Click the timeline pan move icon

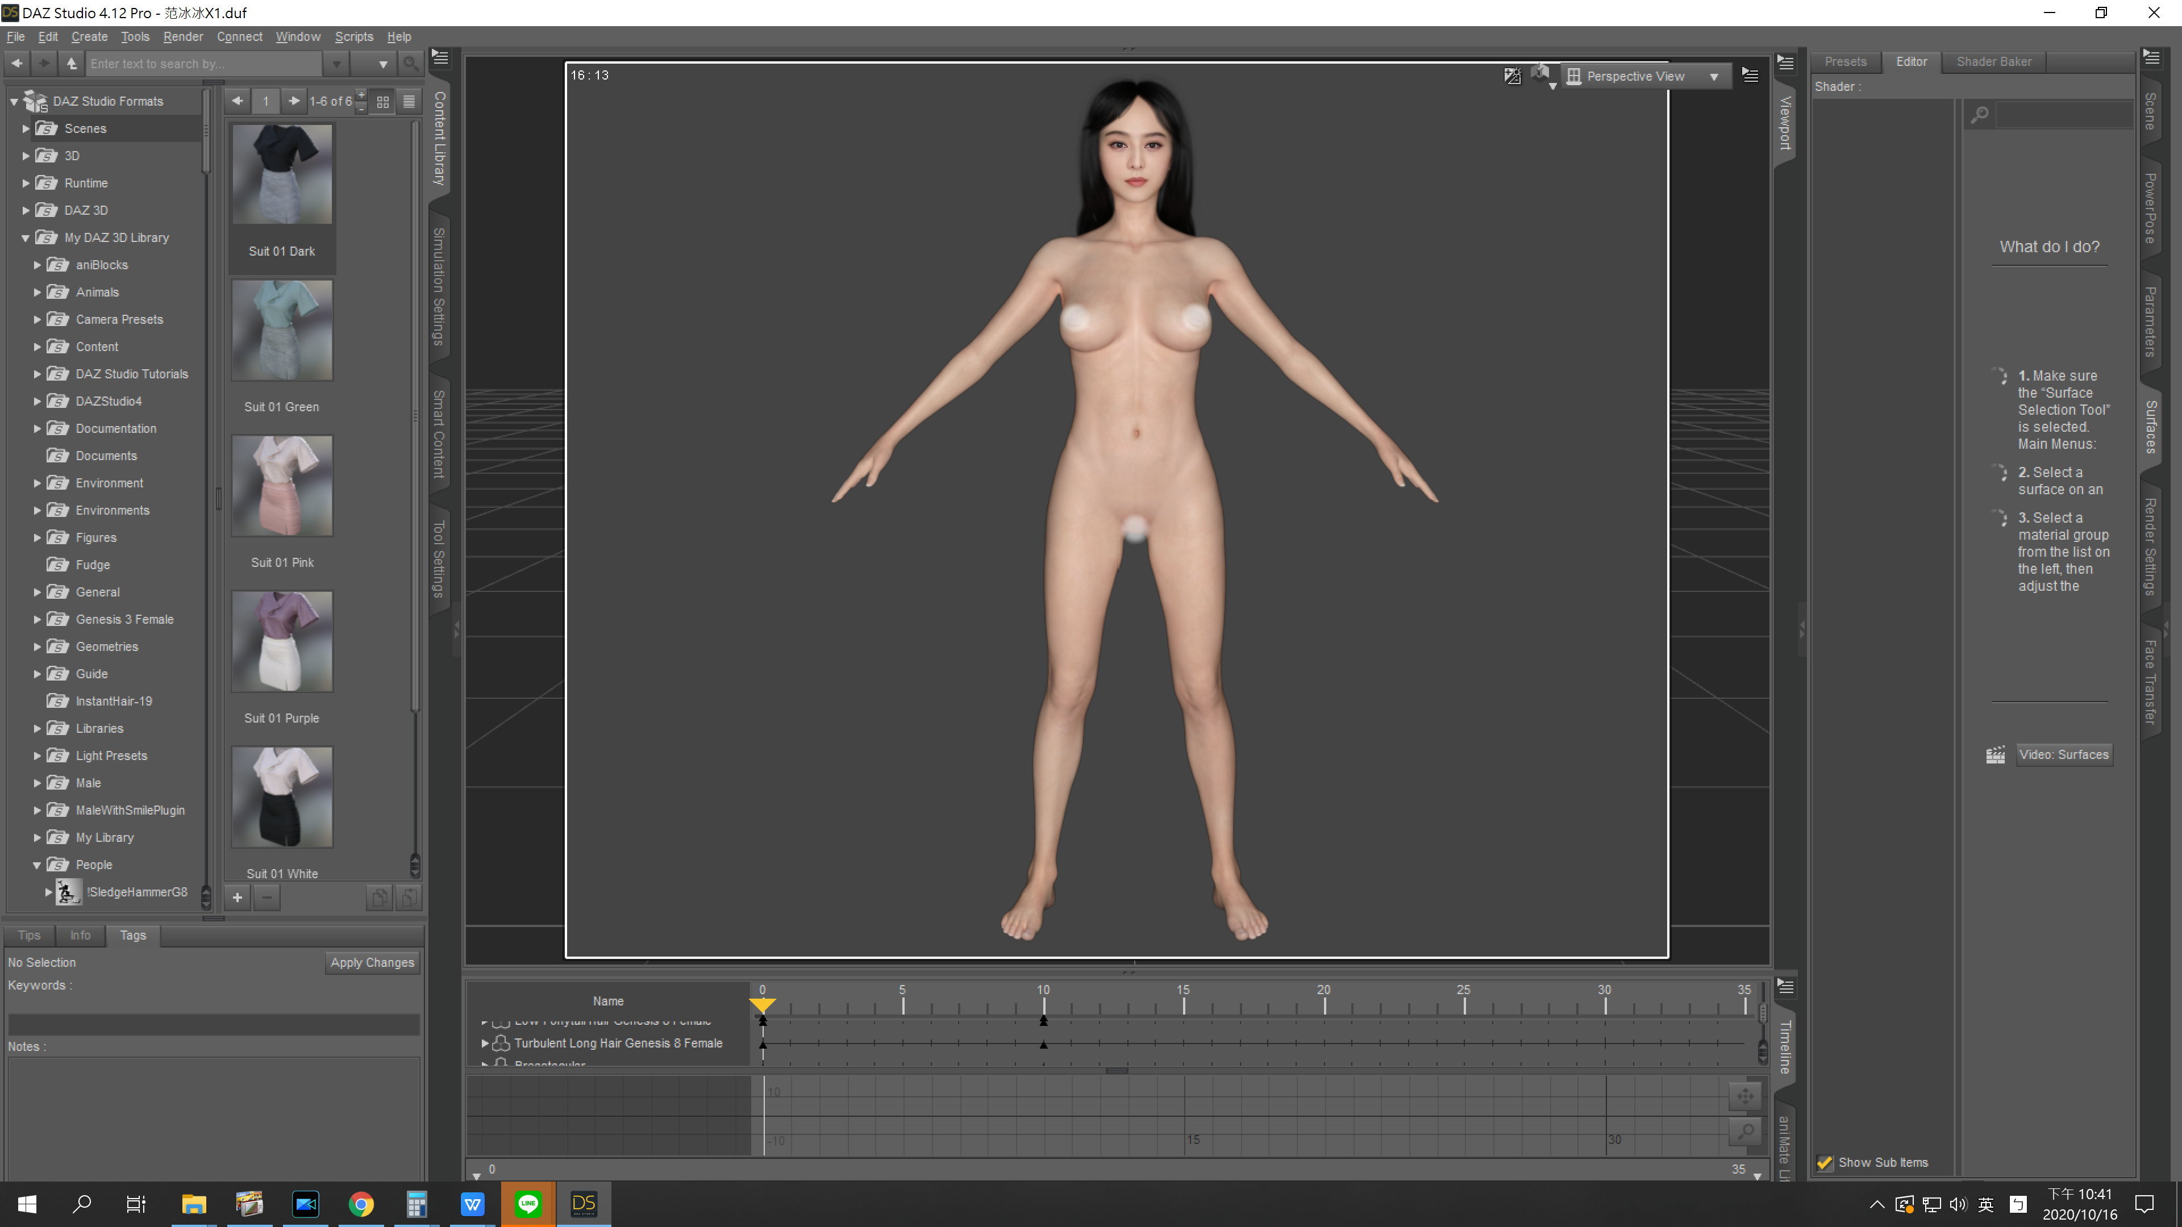[x=1746, y=1096]
